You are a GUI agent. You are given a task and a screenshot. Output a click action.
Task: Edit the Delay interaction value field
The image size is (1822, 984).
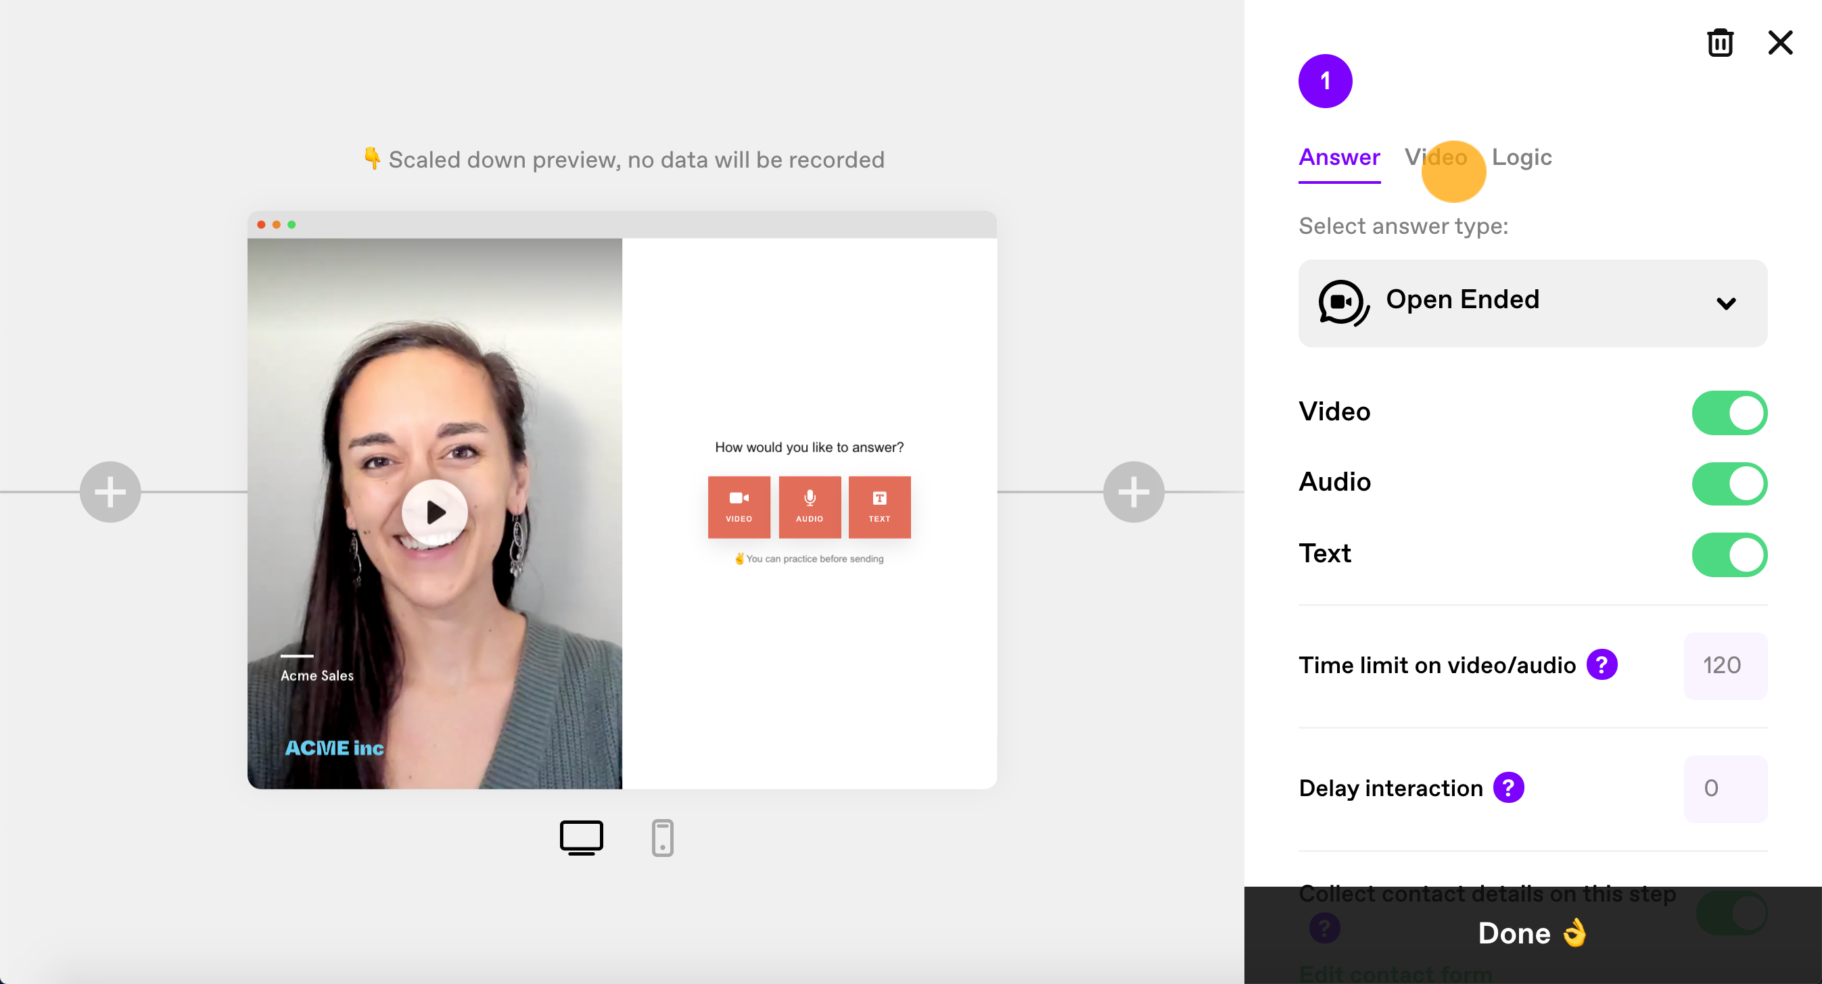(1725, 788)
